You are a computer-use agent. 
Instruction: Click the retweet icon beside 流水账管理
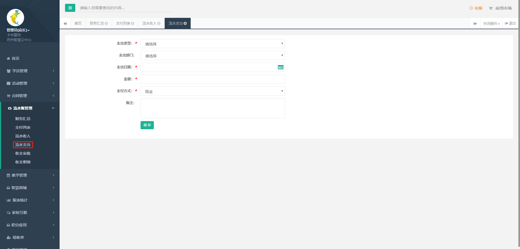10,108
